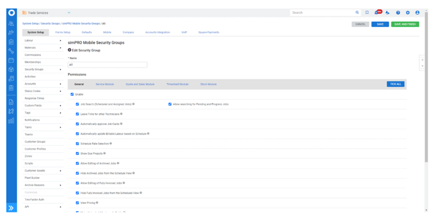Click the simPRO logo icon
This screenshot has height=217, width=434.
[11, 12]
